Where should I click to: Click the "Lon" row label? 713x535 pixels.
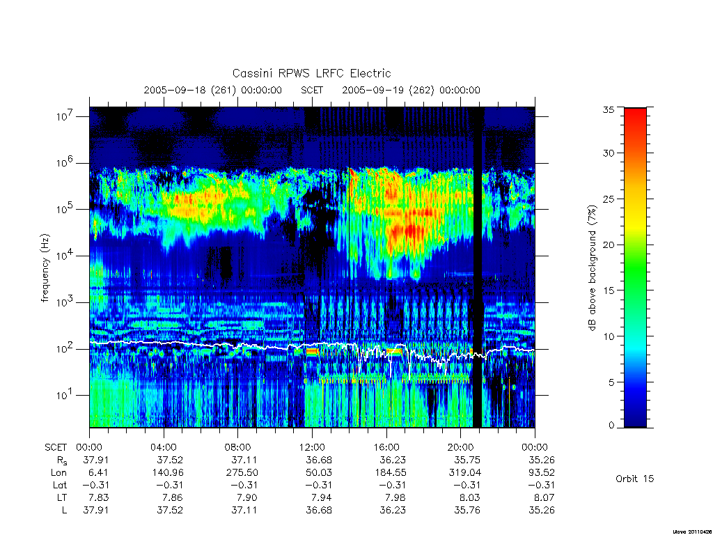coord(58,472)
